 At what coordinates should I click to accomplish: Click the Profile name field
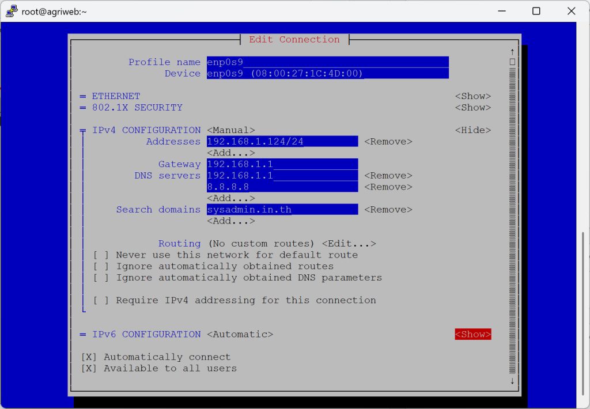point(327,62)
